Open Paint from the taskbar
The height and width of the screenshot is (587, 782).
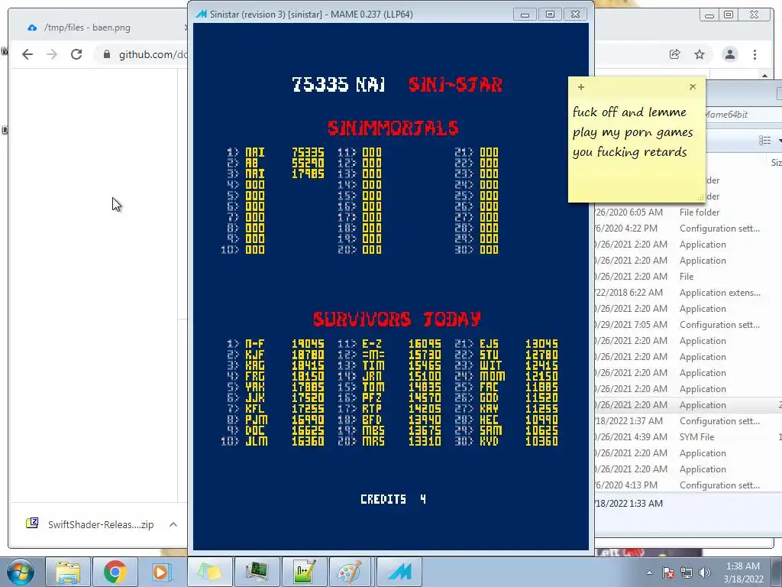point(351,572)
